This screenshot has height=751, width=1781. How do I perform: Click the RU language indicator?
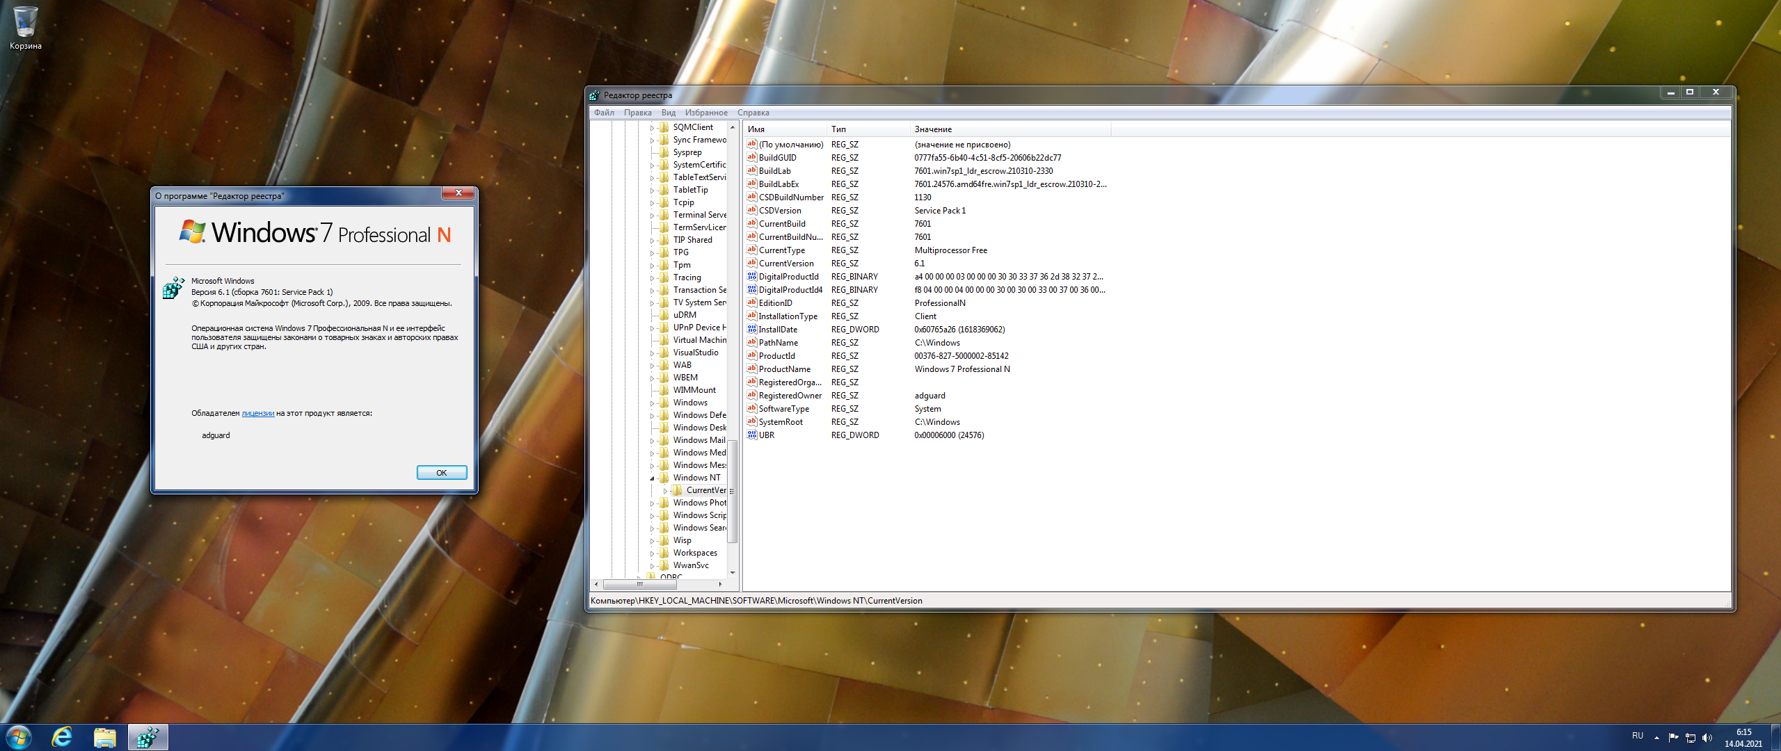click(1638, 736)
